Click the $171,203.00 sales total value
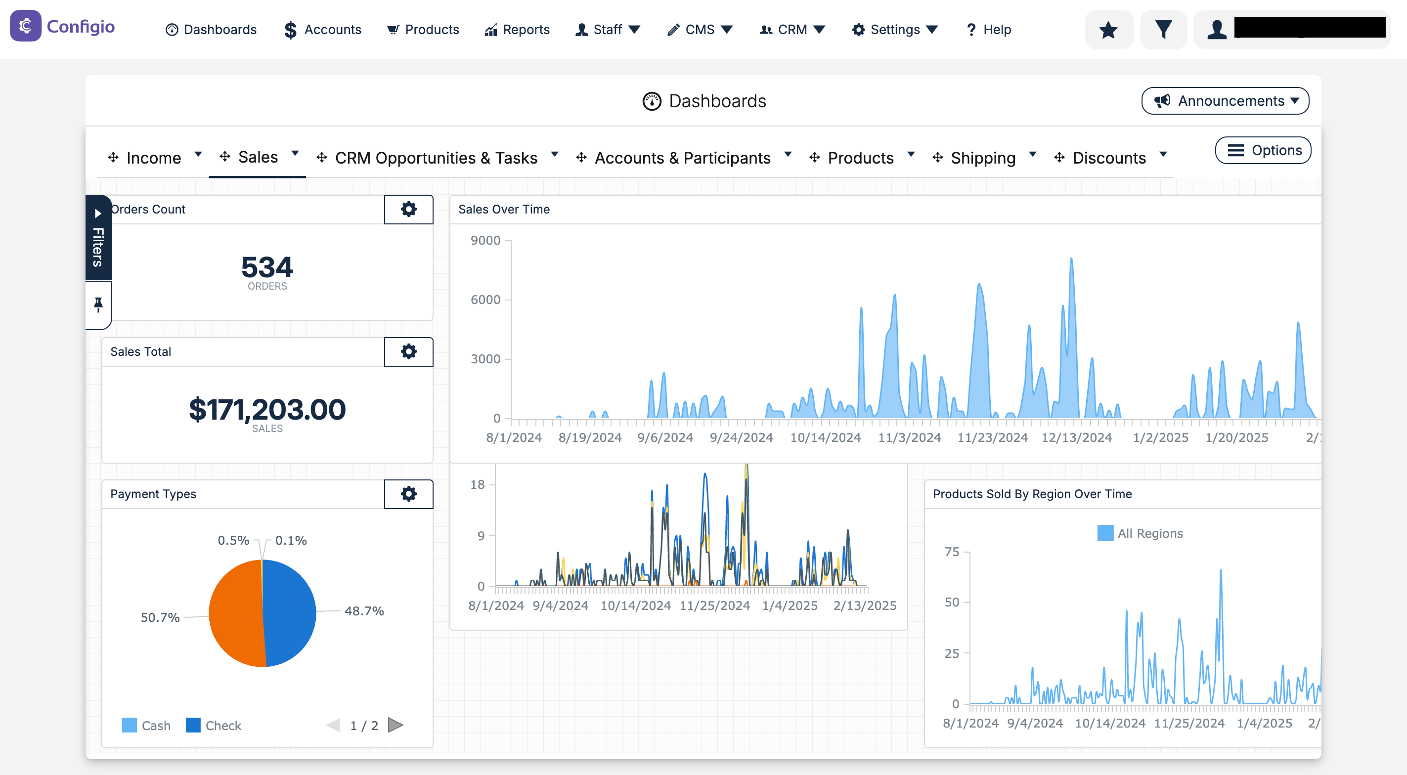Image resolution: width=1407 pixels, height=775 pixels. pos(267,409)
